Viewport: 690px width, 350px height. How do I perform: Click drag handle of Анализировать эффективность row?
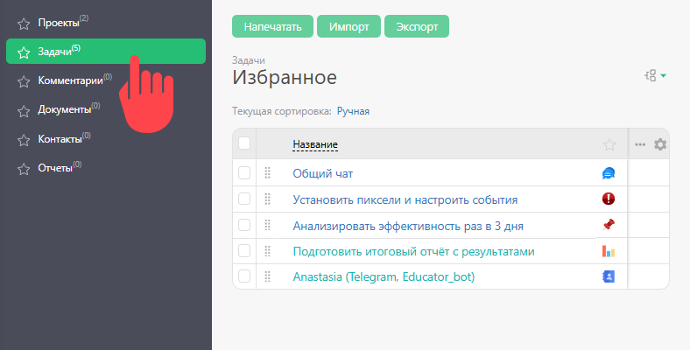[x=268, y=226]
